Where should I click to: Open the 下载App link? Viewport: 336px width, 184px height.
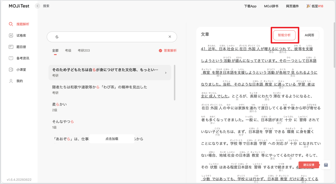(250, 6)
